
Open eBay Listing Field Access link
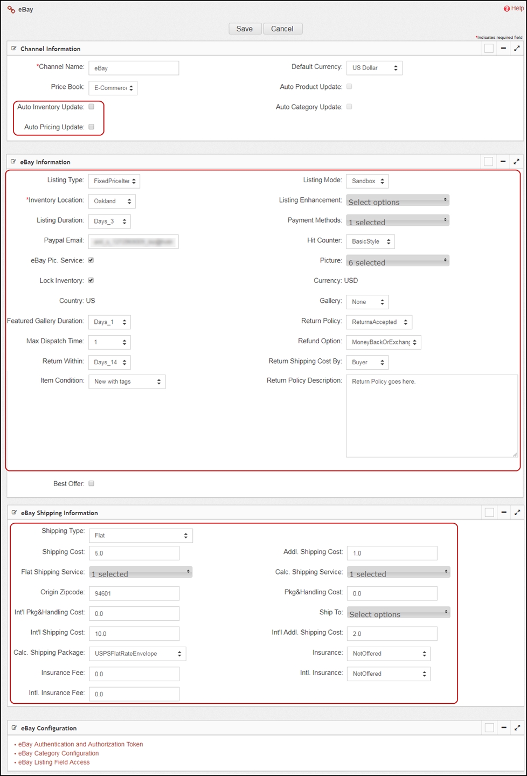pyautogui.click(x=54, y=762)
